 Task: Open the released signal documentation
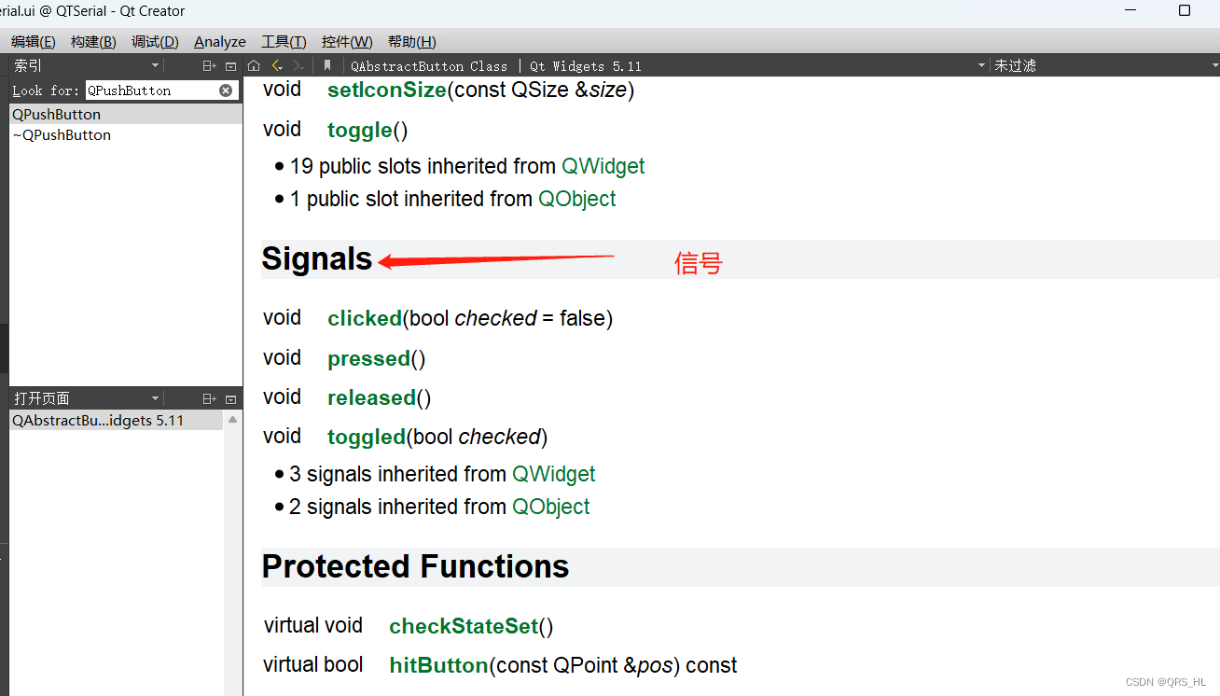point(371,397)
